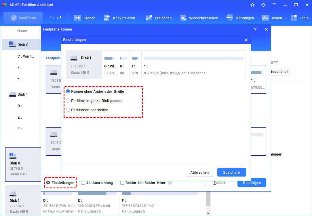Select Partition in ganze Disk passen
312x216 pixels.
click(68, 101)
